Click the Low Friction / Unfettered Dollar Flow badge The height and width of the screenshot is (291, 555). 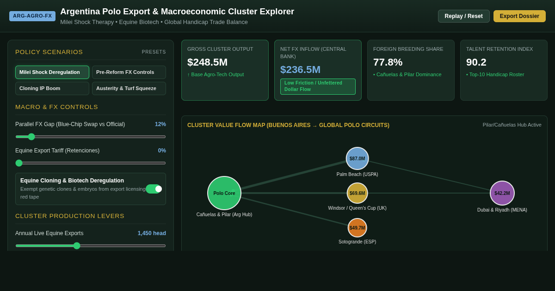318,86
